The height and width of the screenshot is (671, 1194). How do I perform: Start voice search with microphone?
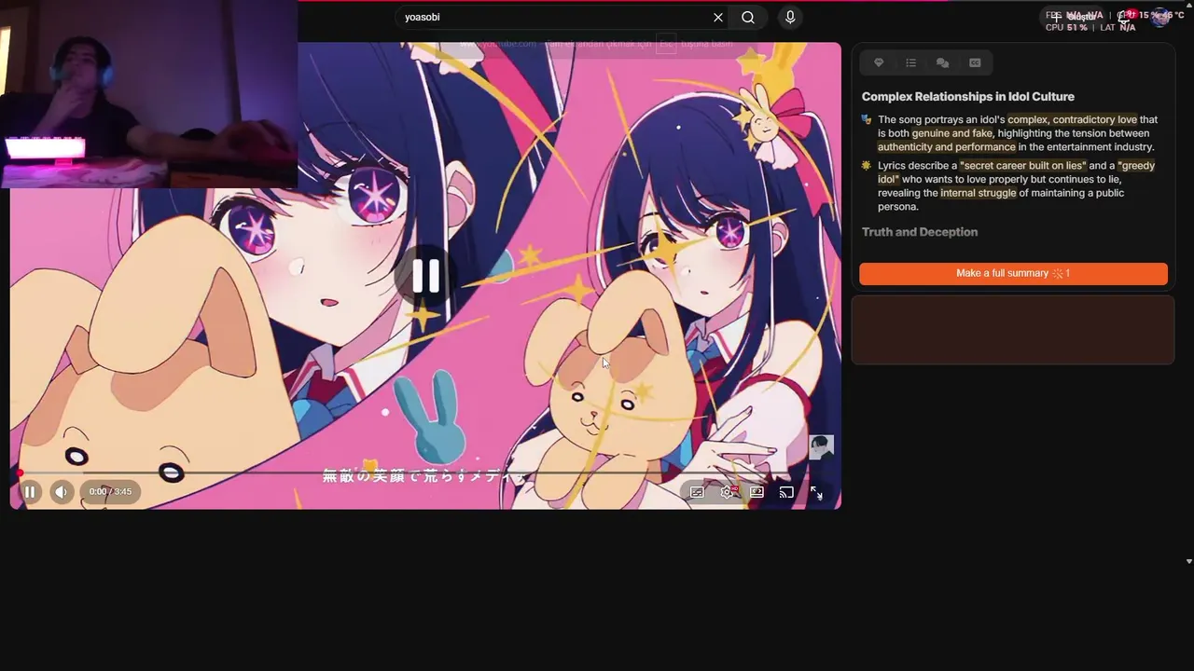790,17
